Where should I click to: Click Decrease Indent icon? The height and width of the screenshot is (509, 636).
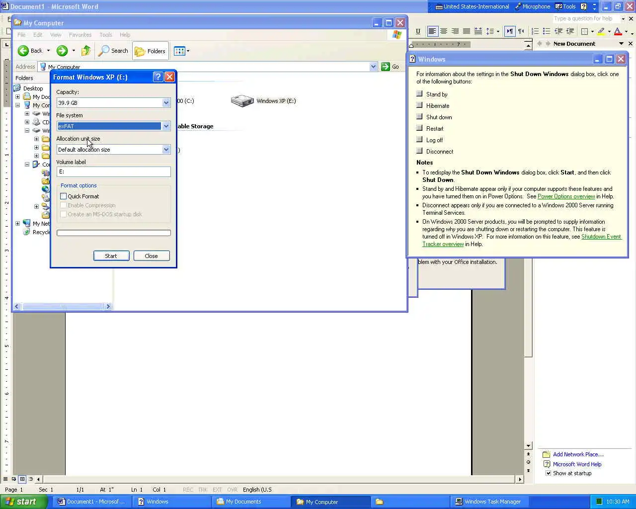558,31
